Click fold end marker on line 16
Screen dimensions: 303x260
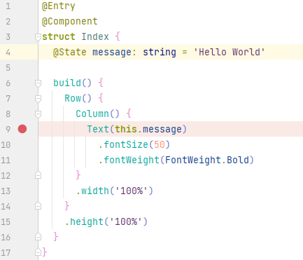point(38,237)
